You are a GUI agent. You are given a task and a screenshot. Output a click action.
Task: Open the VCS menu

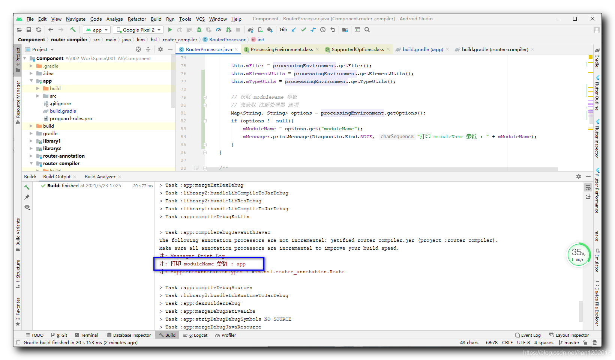click(x=201, y=19)
